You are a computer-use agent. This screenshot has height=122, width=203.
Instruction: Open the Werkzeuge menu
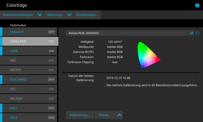pyautogui.click(x=55, y=15)
